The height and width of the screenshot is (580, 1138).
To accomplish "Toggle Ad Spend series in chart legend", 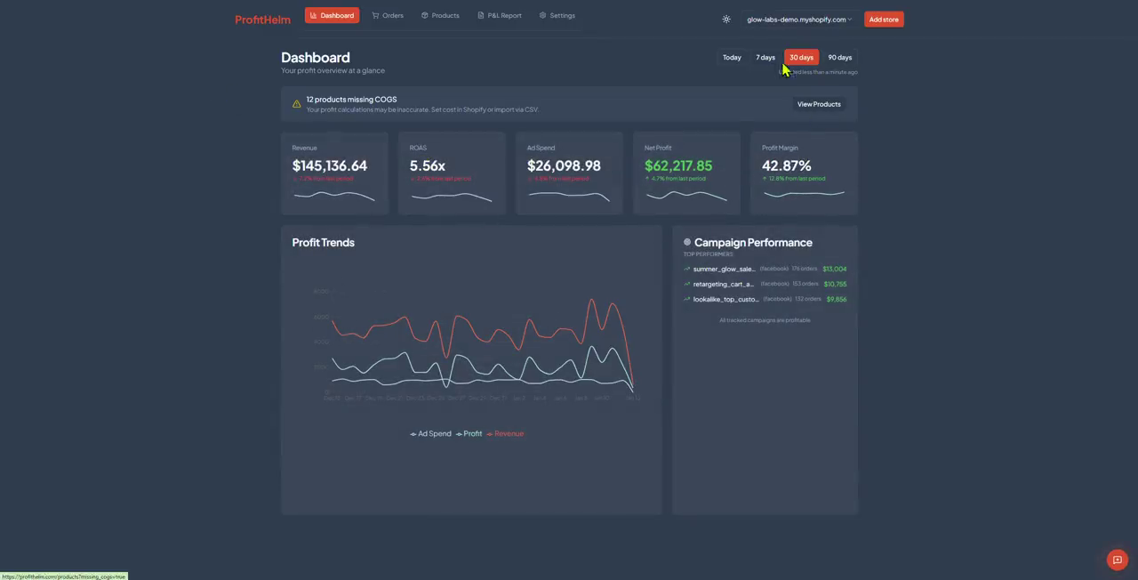I will [x=430, y=434].
